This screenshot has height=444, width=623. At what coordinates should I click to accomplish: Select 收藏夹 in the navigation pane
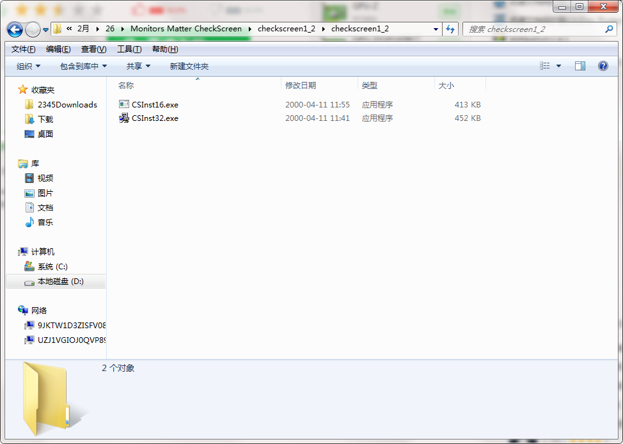pyautogui.click(x=42, y=90)
